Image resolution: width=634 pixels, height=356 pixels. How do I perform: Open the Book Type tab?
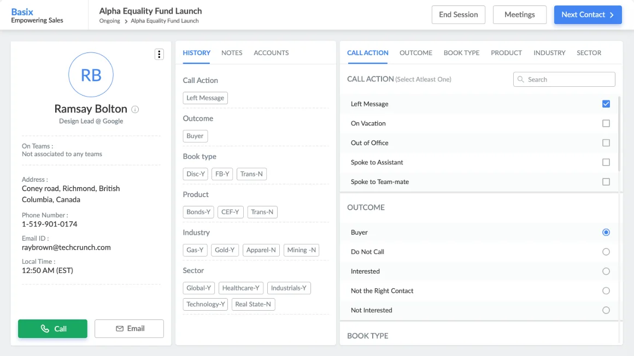tap(461, 53)
